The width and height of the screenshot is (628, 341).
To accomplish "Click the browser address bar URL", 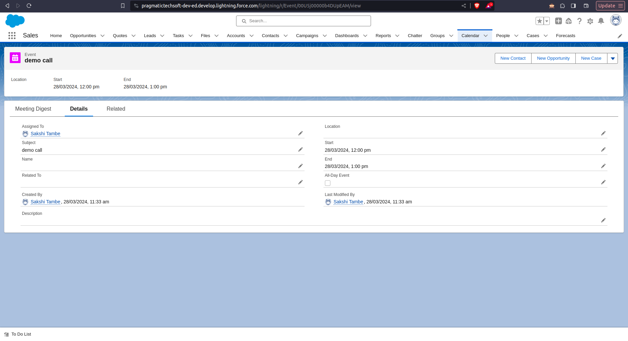I will click(251, 6).
